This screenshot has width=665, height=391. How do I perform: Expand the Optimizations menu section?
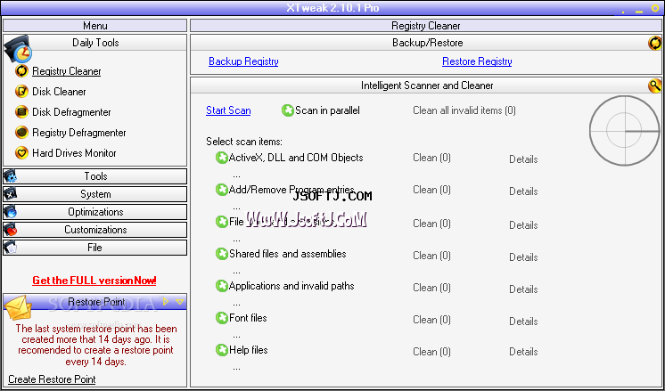(95, 212)
